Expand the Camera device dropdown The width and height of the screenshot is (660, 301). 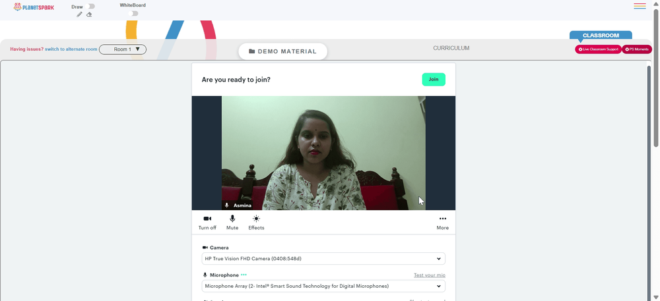(x=323, y=259)
